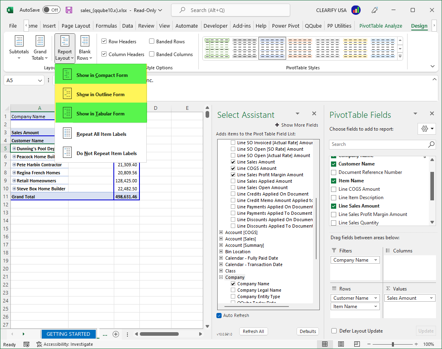Select the light yellow PivotTable style thumbnail
This screenshot has height=349, width=442.
click(x=355, y=48)
